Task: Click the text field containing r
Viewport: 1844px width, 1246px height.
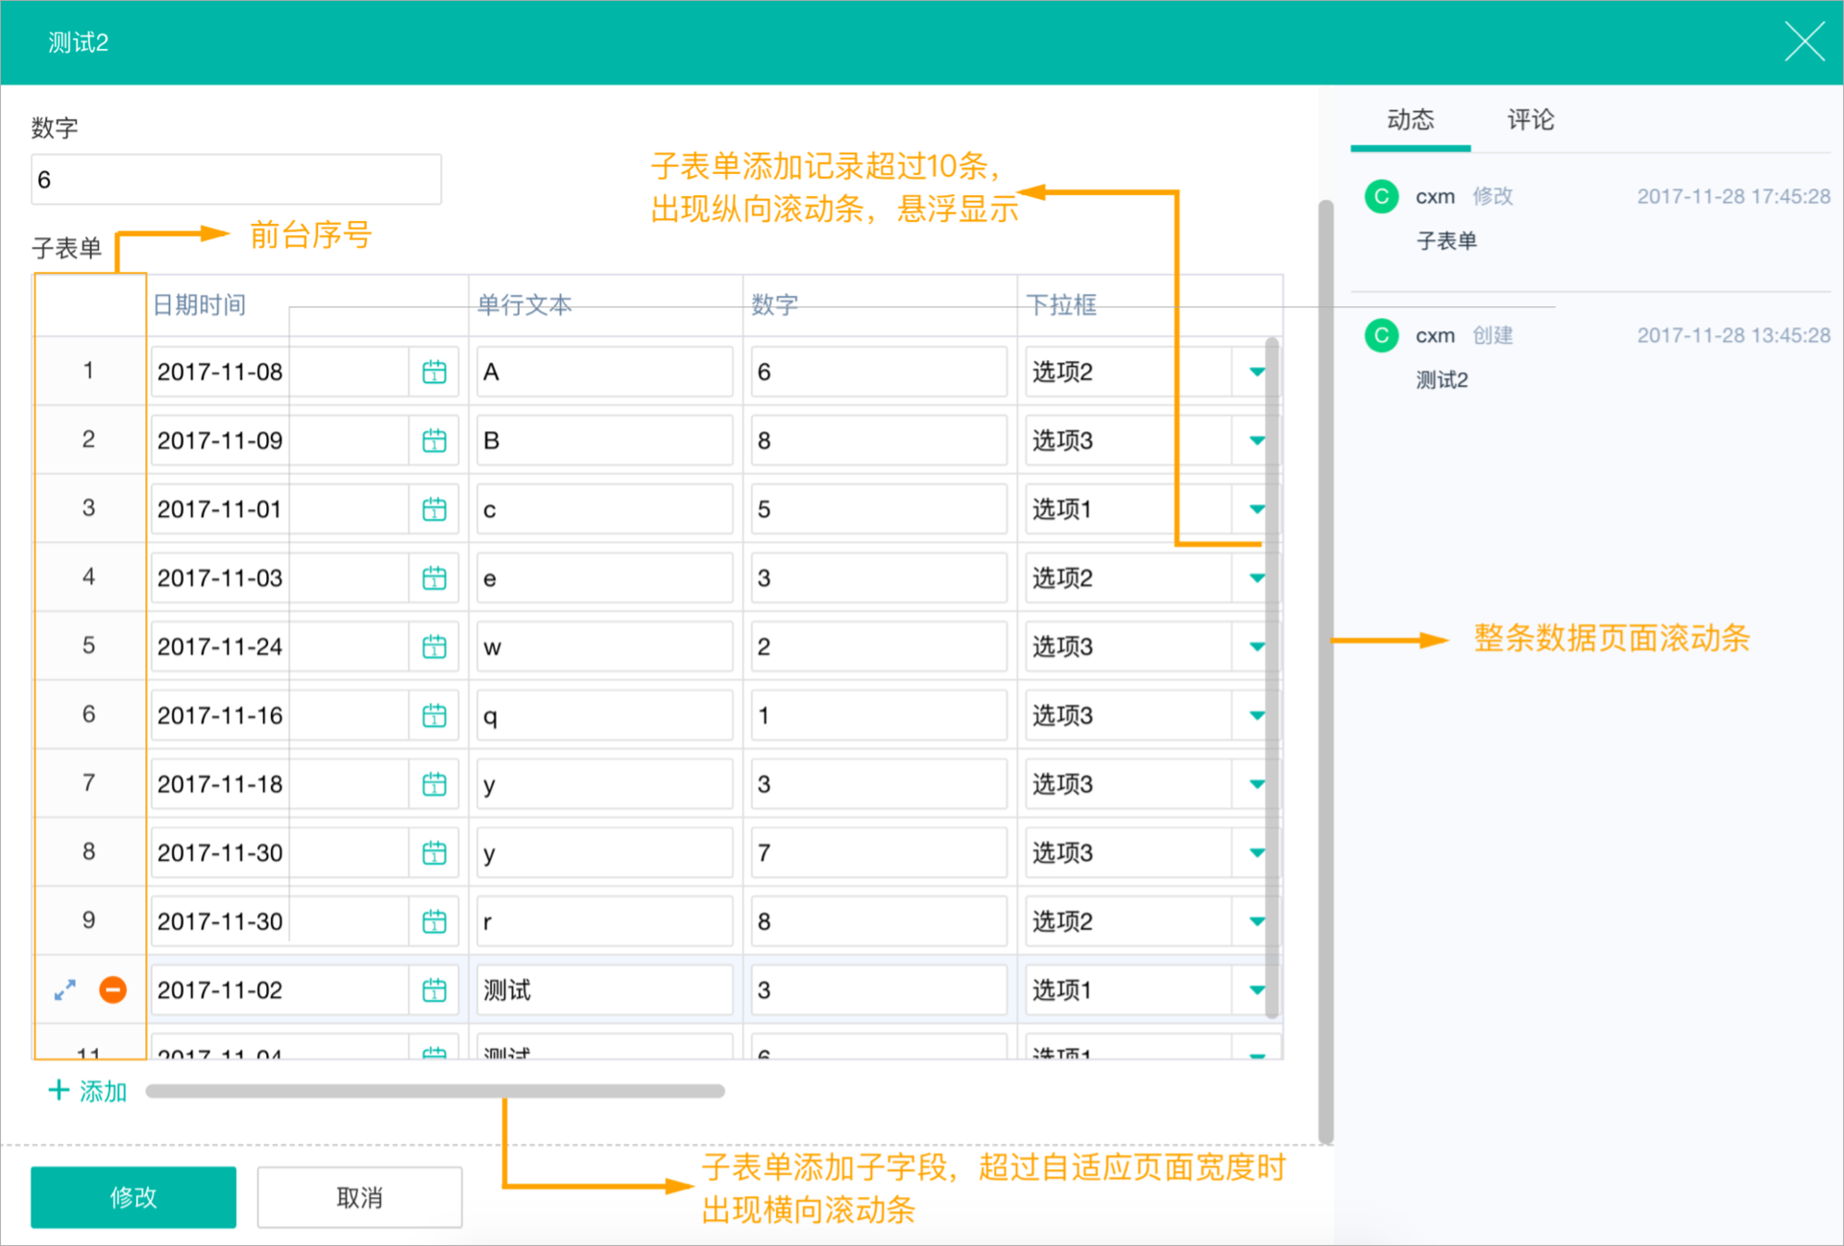Action: [605, 921]
